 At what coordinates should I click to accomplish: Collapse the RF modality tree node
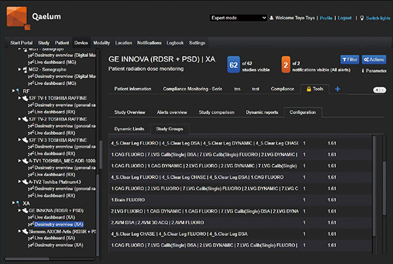point(14,90)
